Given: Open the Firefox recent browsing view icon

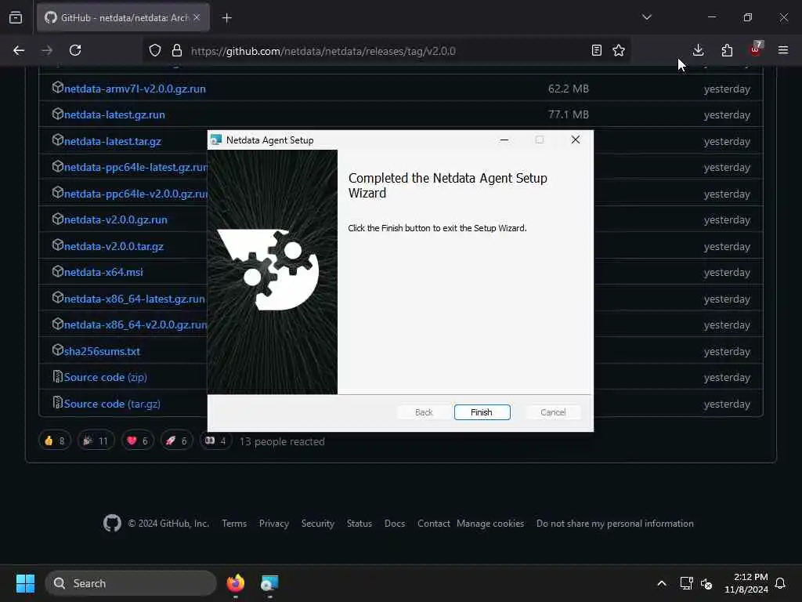Looking at the screenshot, I should point(16,18).
